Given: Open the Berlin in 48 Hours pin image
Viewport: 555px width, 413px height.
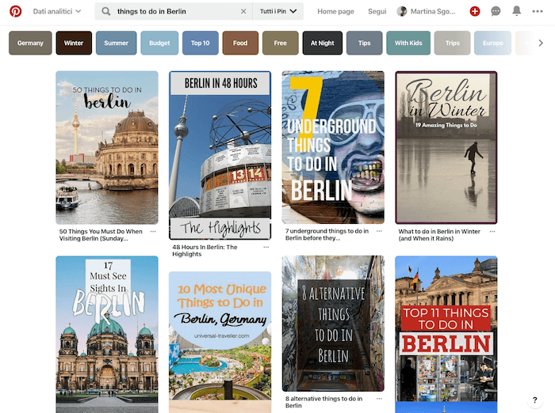Looking at the screenshot, I should pos(220,155).
